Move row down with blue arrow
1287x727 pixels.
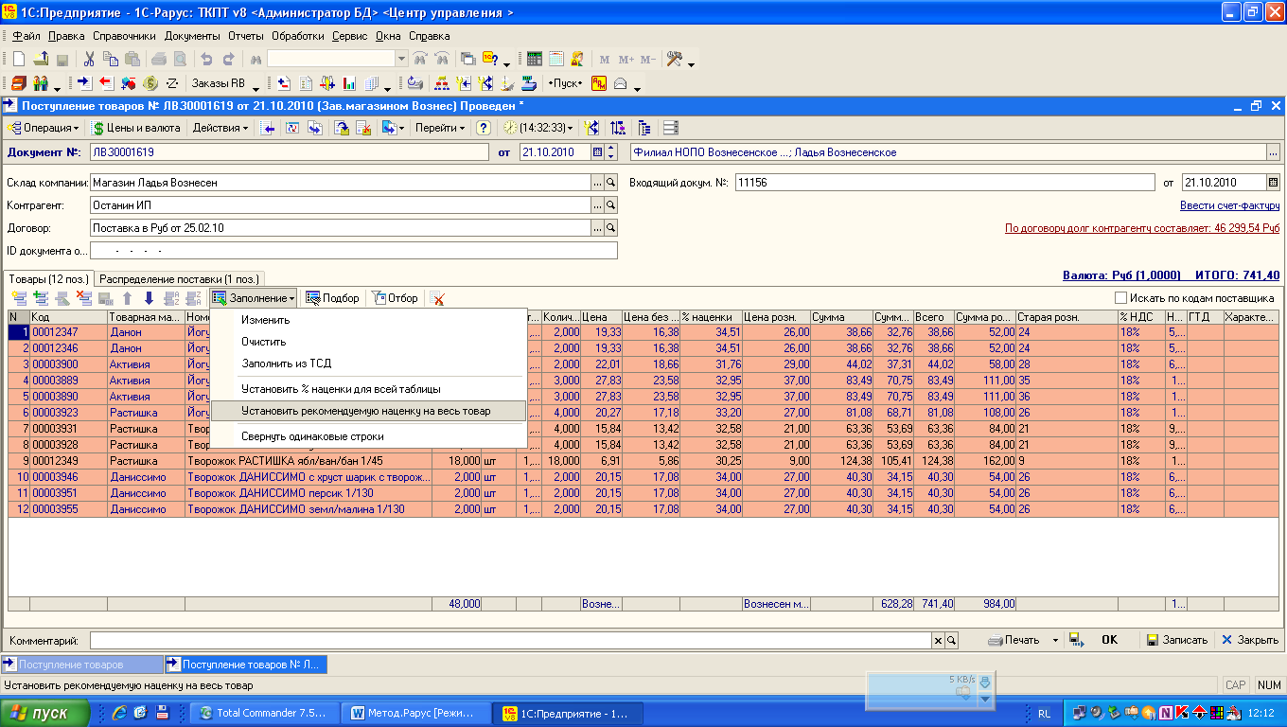[x=149, y=298]
